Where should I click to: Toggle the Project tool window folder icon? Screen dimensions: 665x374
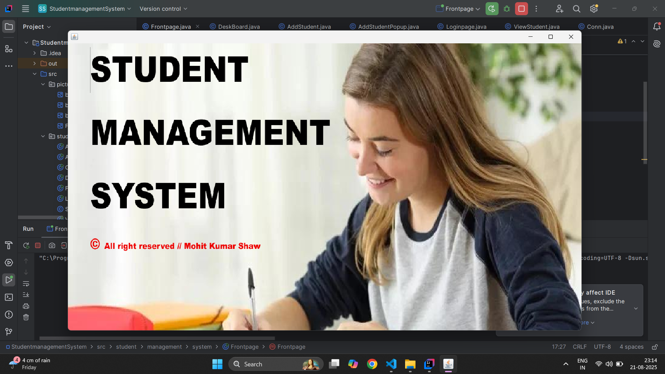pyautogui.click(x=9, y=27)
